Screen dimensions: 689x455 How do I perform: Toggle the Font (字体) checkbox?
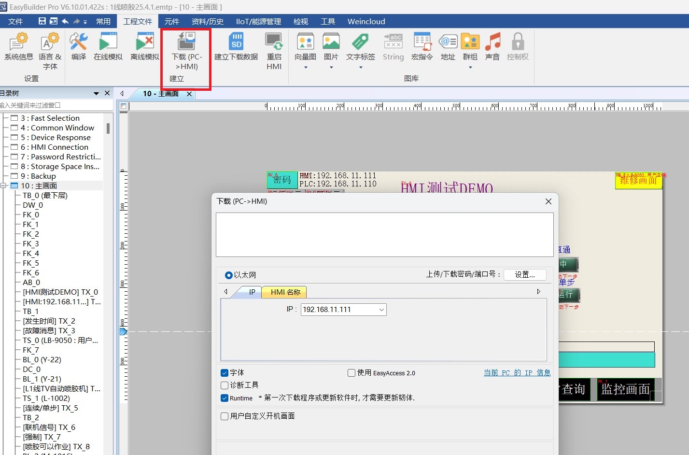(x=225, y=373)
